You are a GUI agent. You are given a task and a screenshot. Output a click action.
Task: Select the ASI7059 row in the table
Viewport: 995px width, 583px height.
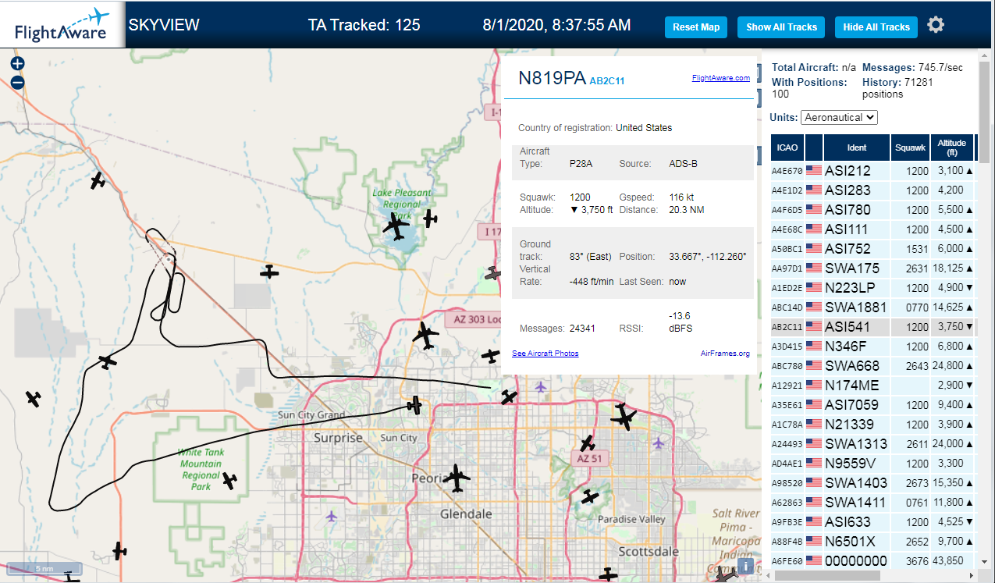click(872, 405)
